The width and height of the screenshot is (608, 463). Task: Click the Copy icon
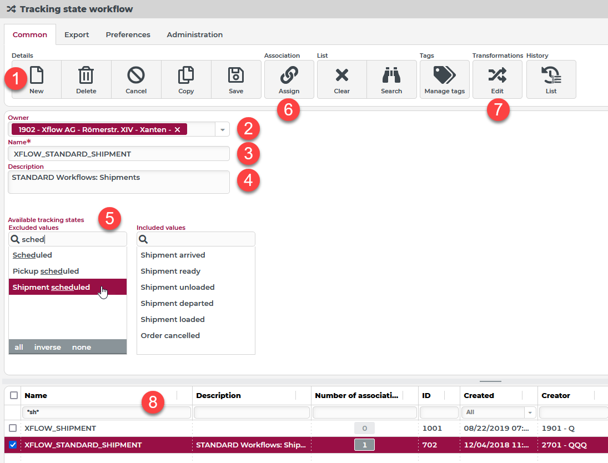click(x=186, y=75)
